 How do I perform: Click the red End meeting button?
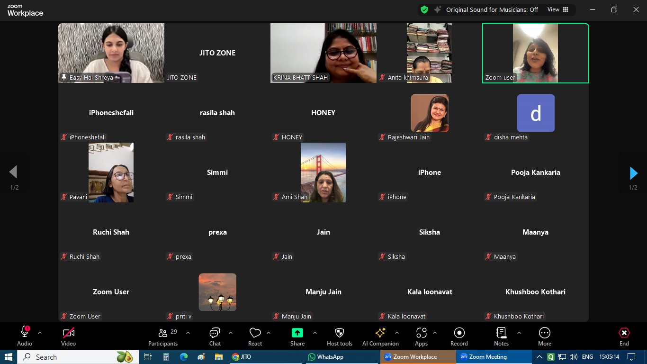coord(624,333)
